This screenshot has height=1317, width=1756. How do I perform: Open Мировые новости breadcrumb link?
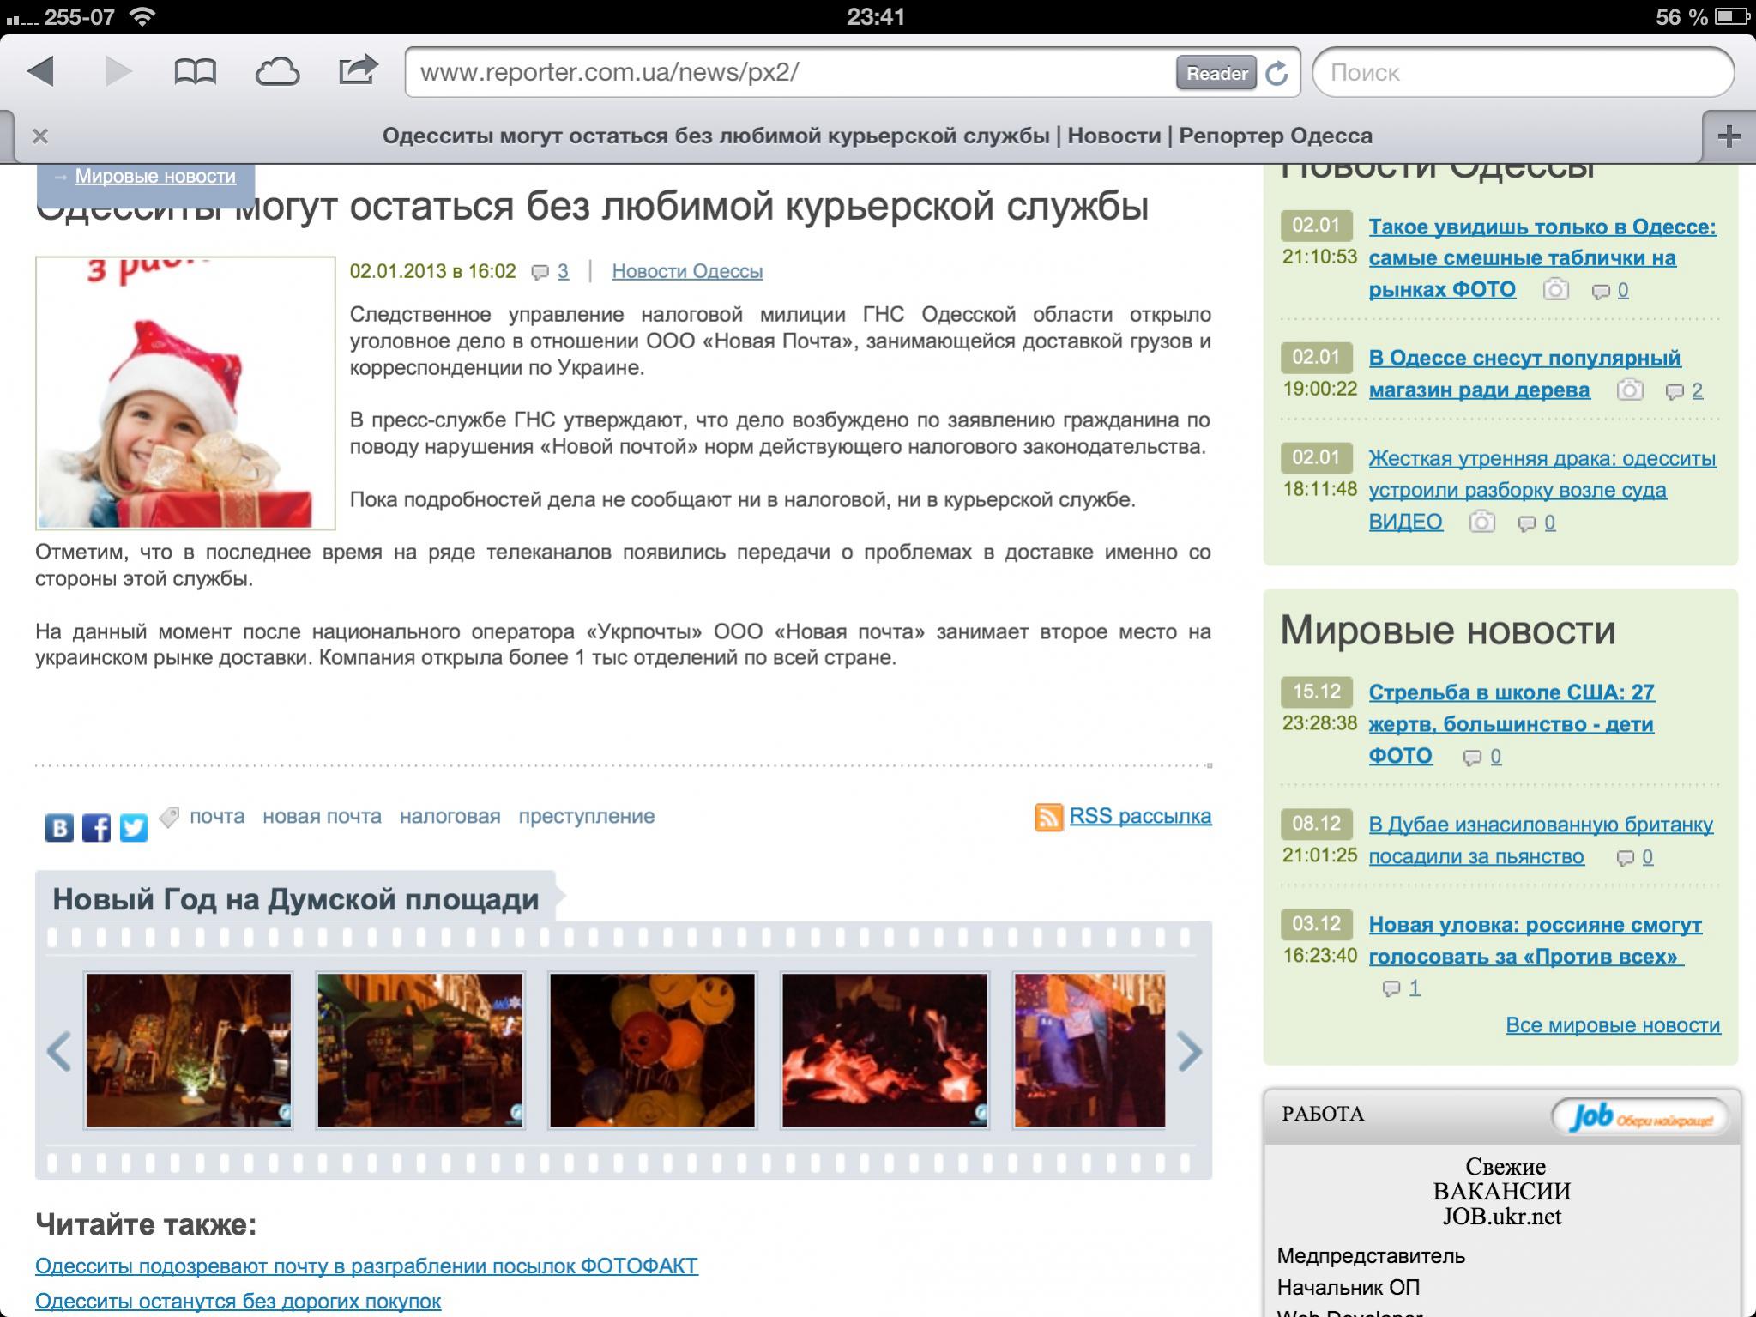coord(155,176)
